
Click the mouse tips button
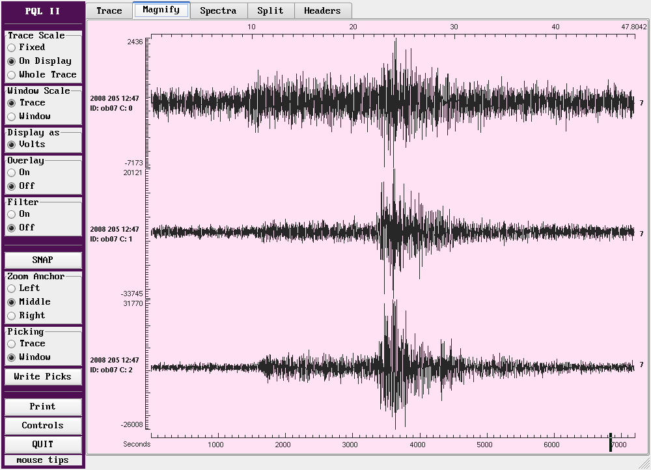[43, 460]
